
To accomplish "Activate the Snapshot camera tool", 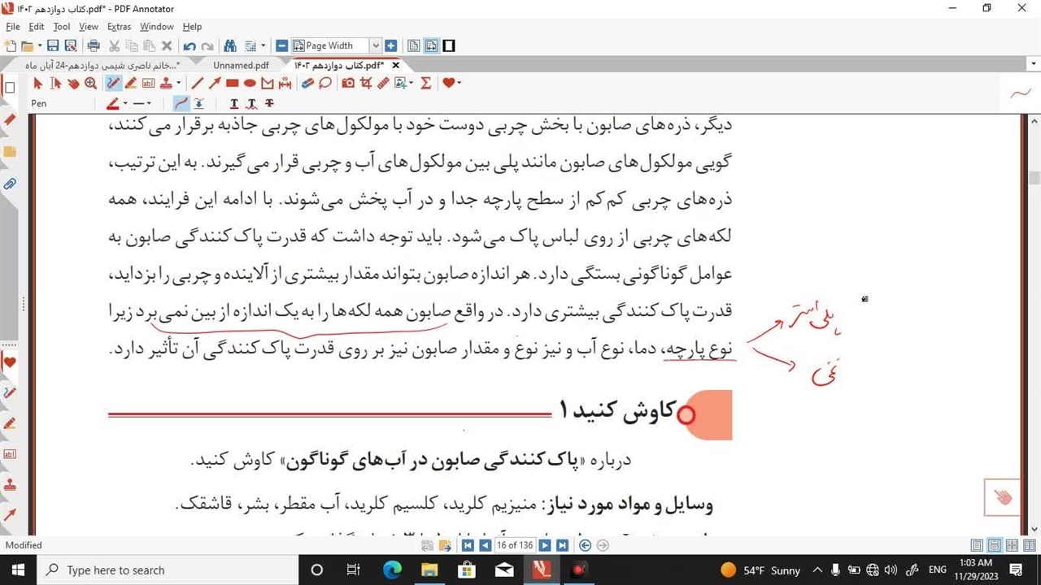I will coord(348,83).
